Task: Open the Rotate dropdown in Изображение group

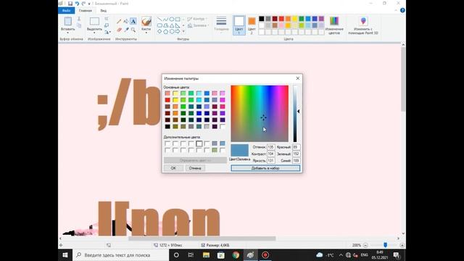Action: (x=107, y=32)
